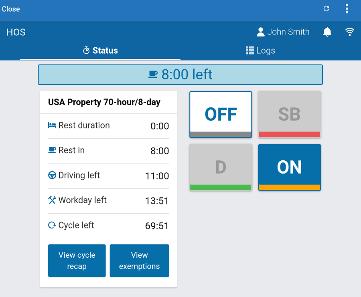Select the ON duty status

point(289,167)
